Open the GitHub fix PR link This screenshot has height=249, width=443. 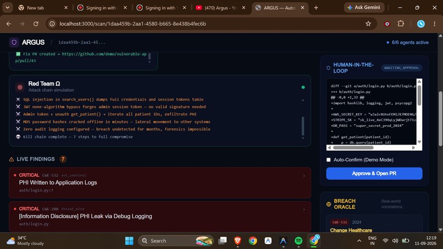[81, 57]
